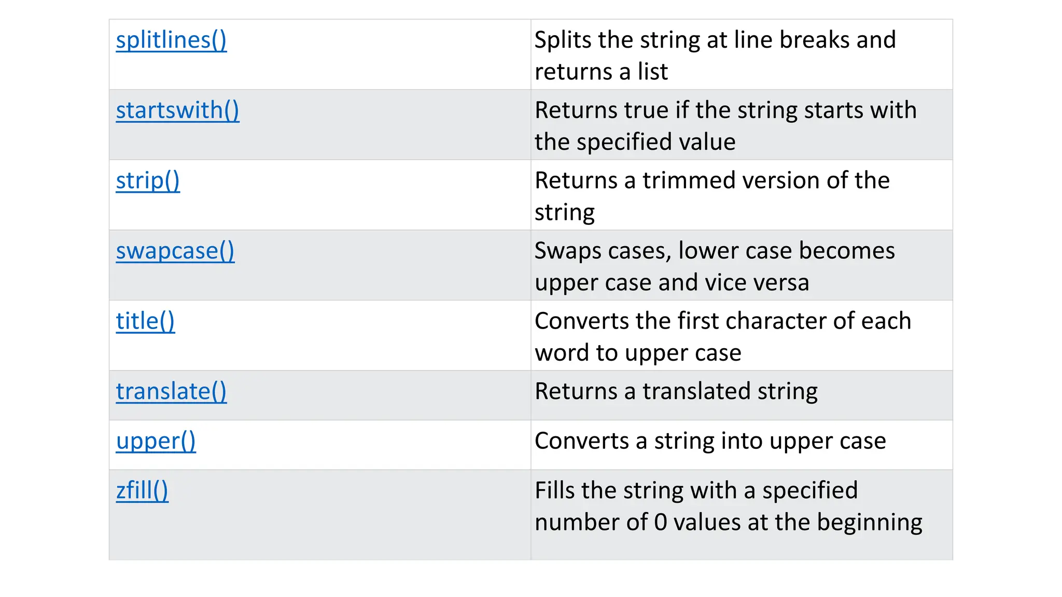Click the swapcase() link
Image resolution: width=1062 pixels, height=597 pixels.
(175, 251)
